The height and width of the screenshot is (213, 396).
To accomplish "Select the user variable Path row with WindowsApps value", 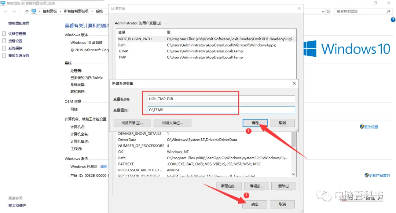I will tap(206, 45).
